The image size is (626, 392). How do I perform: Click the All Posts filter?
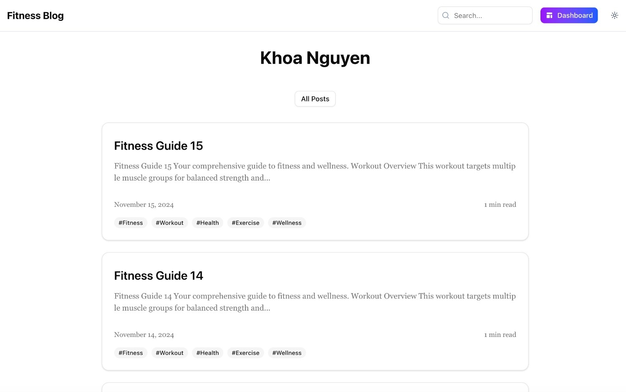click(315, 99)
